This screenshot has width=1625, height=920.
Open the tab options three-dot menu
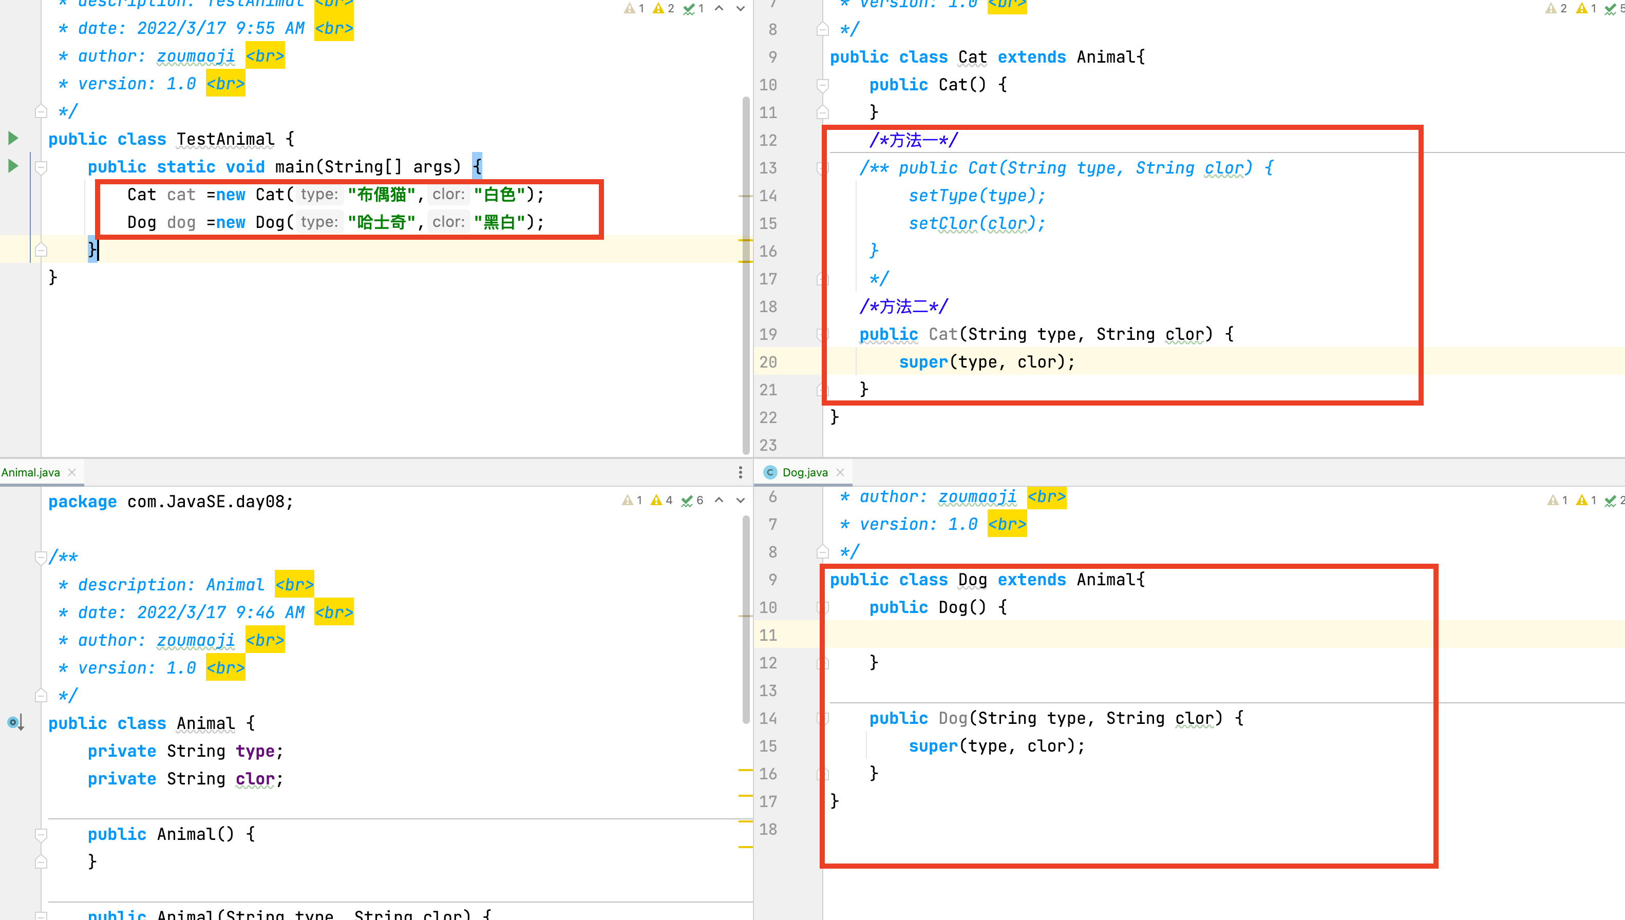(x=740, y=472)
